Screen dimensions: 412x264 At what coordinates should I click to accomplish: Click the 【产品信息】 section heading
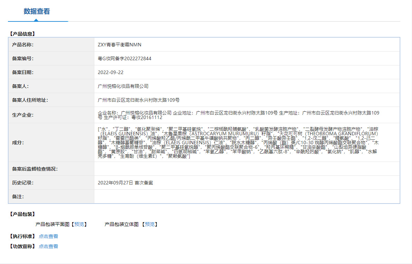22,34
